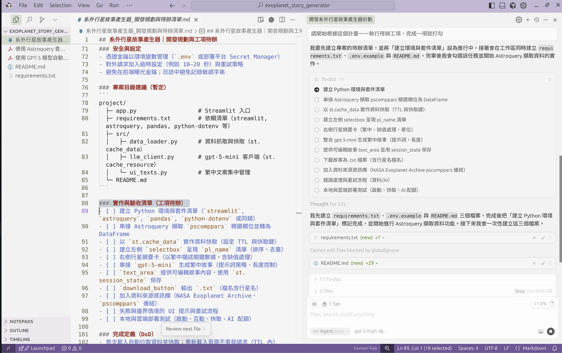Accept the requirements.txt change checkmark
Viewport: 562px width, 353px height.
[543, 238]
